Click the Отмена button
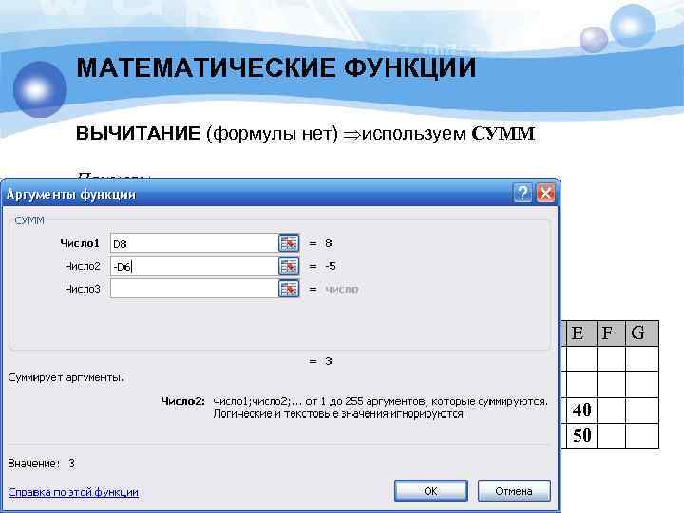Screen dimensions: 684x513 point(514,491)
